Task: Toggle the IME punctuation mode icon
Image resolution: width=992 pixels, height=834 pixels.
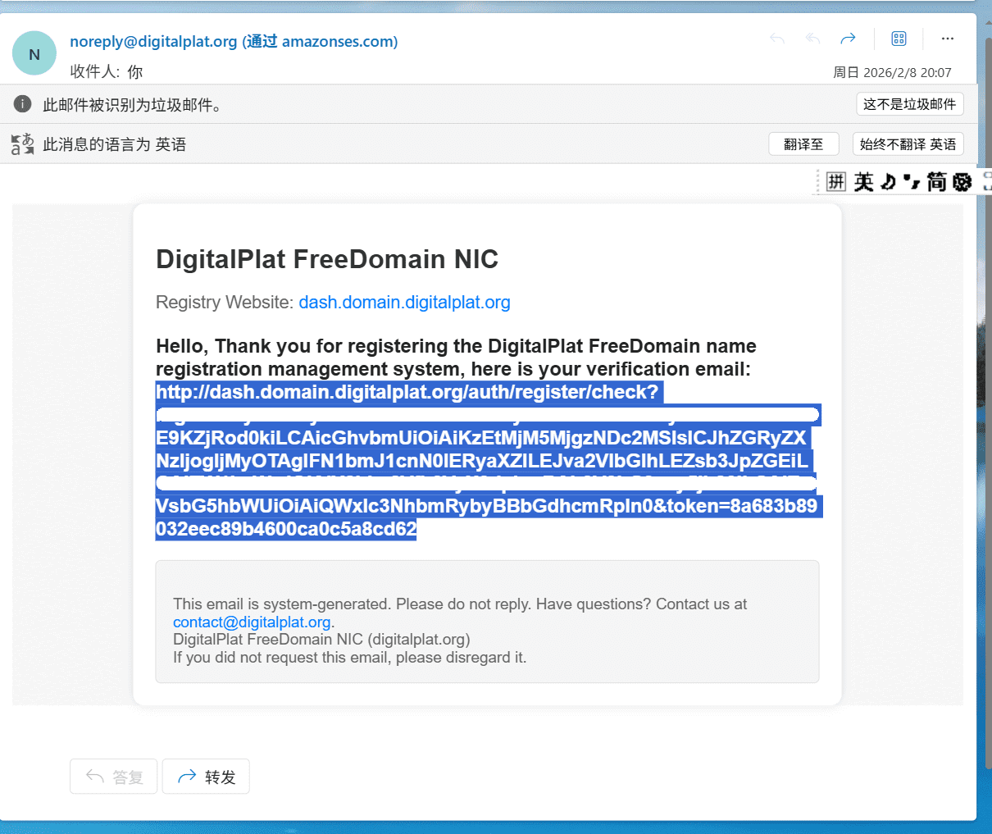Action: point(912,181)
